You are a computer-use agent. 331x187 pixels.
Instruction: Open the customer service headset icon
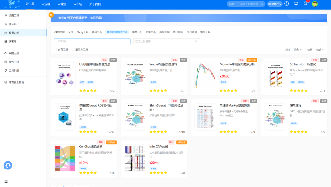8,165
